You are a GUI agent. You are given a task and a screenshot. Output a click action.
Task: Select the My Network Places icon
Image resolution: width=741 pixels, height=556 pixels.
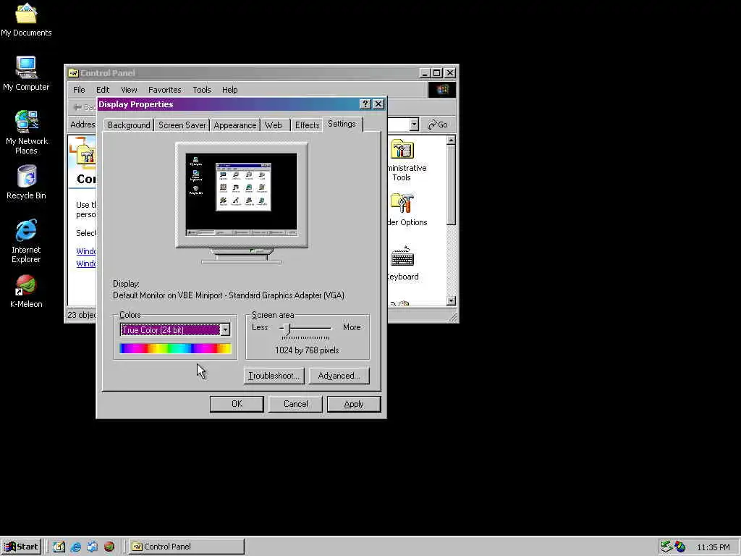coord(26,132)
